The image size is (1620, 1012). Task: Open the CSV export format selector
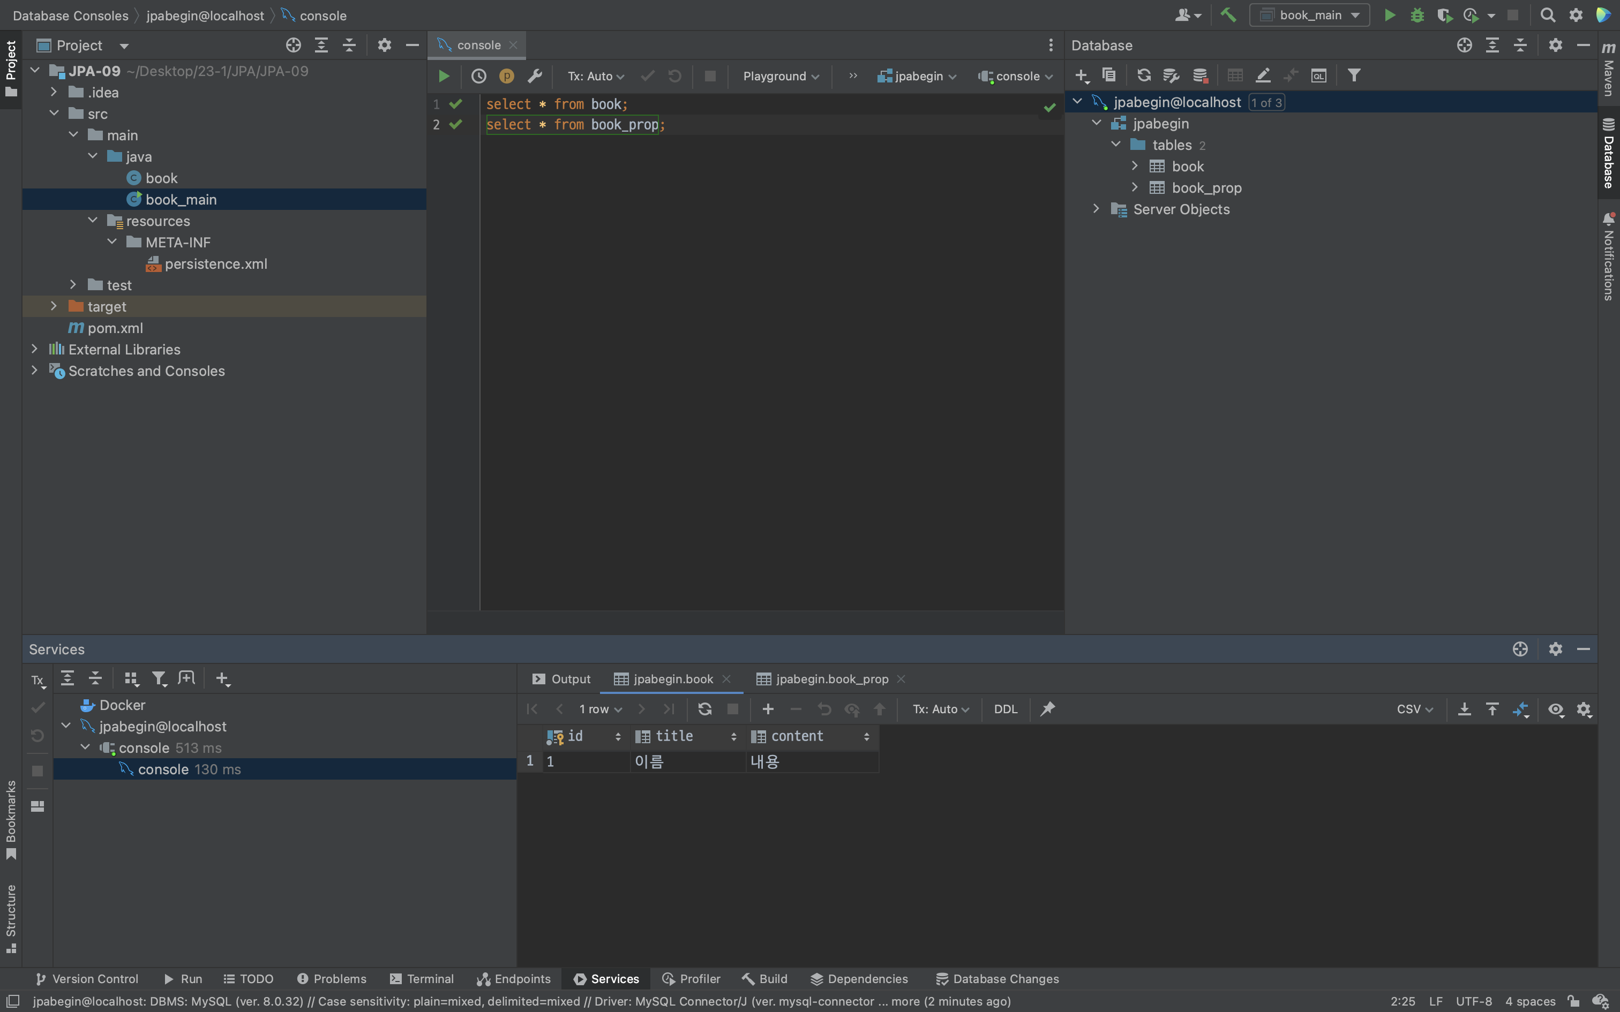1414,709
